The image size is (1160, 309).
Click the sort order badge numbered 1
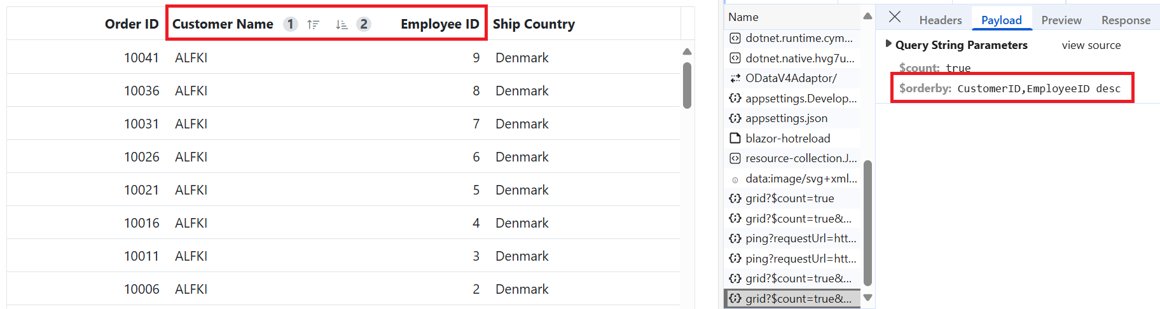coord(291,24)
